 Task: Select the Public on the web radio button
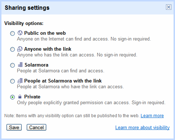[12, 33]
